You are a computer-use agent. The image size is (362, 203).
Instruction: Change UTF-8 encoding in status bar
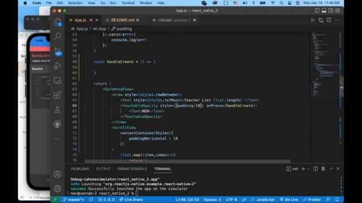point(231,199)
